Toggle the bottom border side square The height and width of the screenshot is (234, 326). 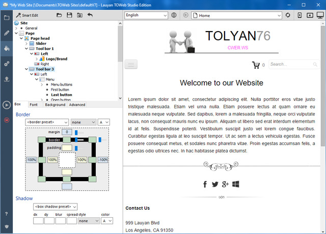click(x=67, y=179)
